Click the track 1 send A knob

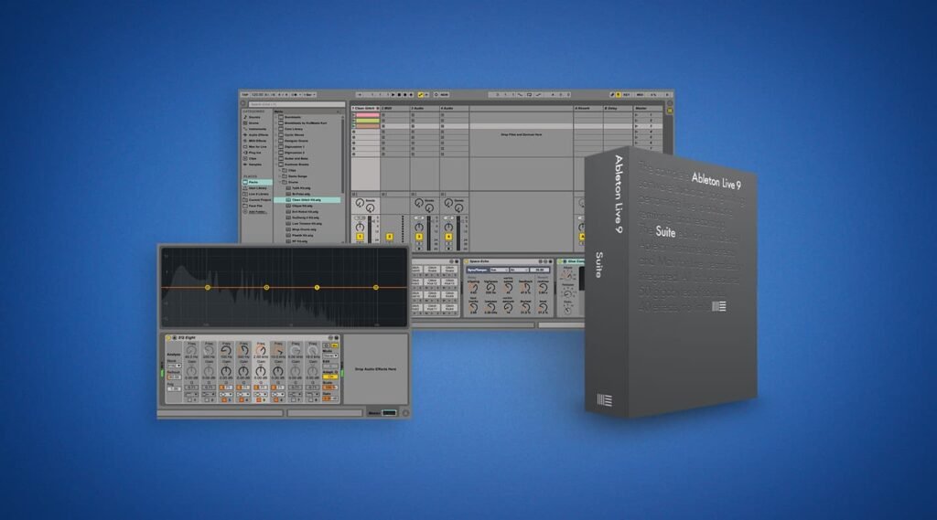point(360,204)
